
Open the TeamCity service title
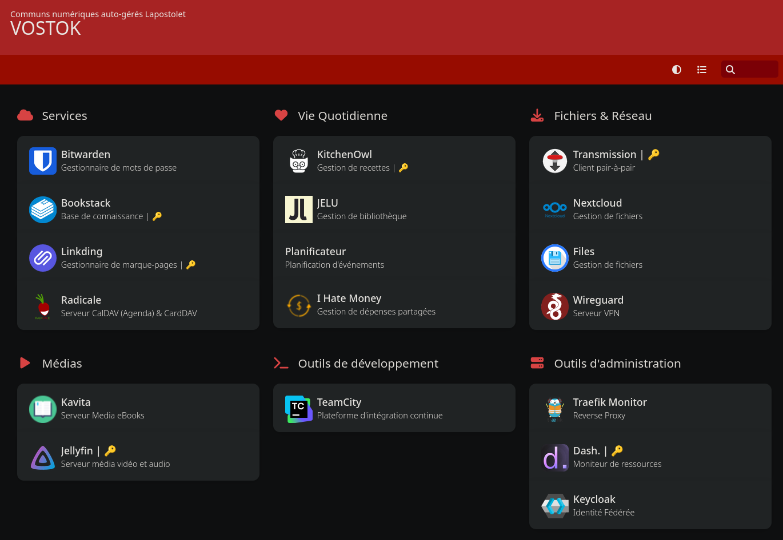(x=339, y=402)
